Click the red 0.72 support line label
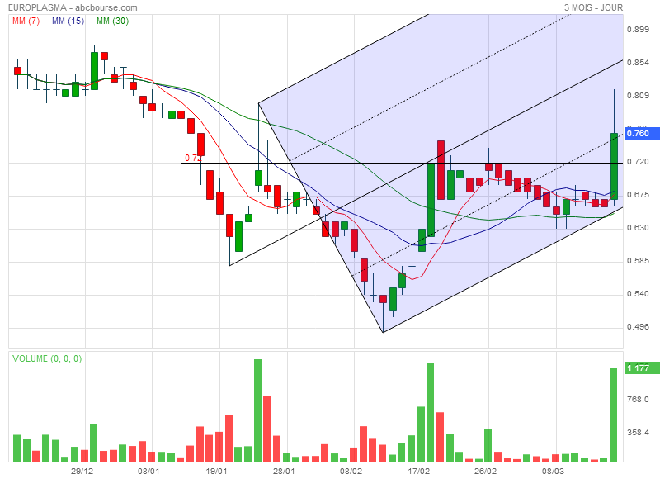This screenshot has width=660, height=479. pos(193,158)
